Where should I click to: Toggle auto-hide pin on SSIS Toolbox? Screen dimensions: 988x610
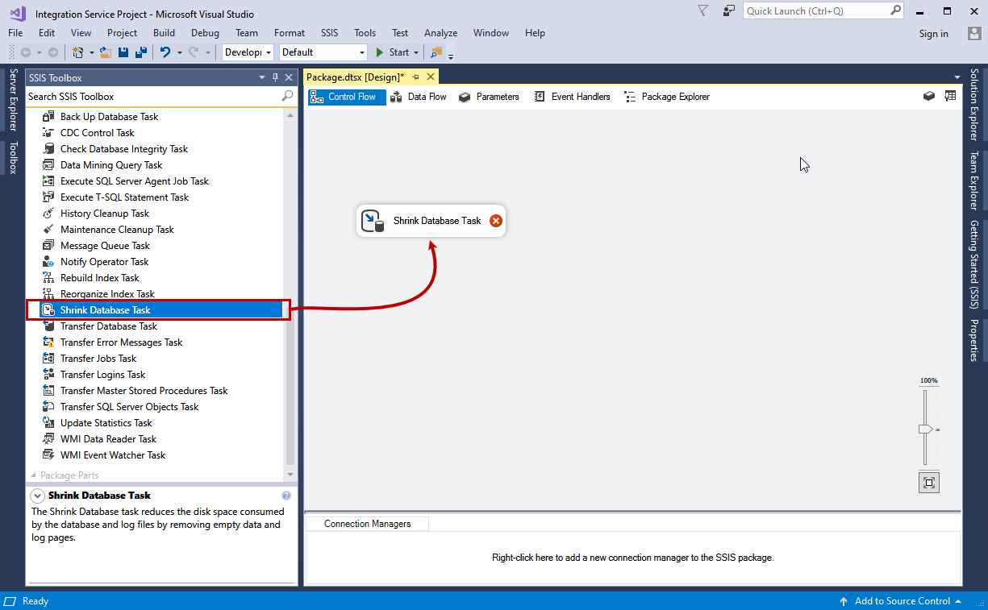pyautogui.click(x=275, y=77)
